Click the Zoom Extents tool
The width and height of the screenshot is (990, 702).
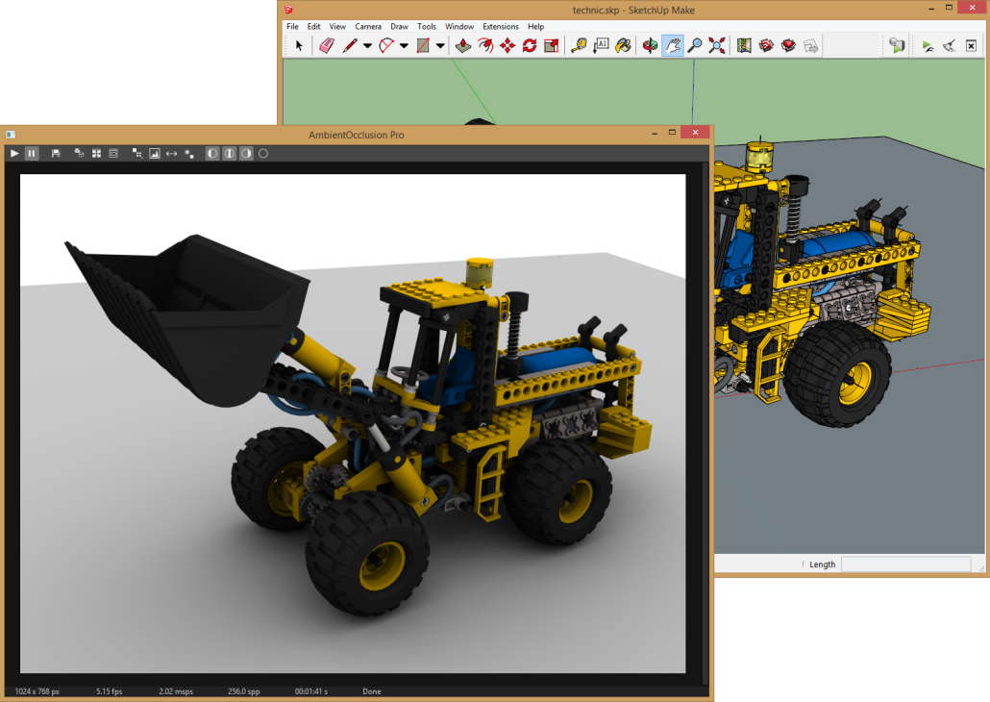coord(717,45)
